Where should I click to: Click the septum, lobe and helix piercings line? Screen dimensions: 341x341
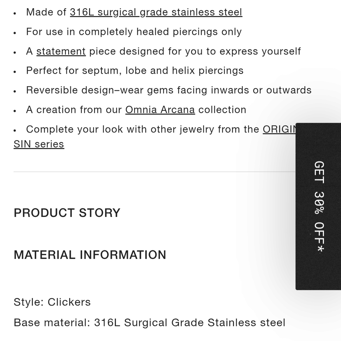click(x=135, y=71)
